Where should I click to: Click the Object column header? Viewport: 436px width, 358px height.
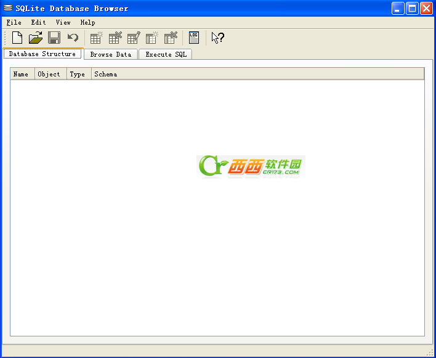tap(50, 74)
